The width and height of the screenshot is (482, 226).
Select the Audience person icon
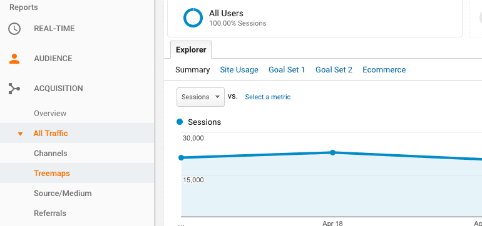[14, 59]
